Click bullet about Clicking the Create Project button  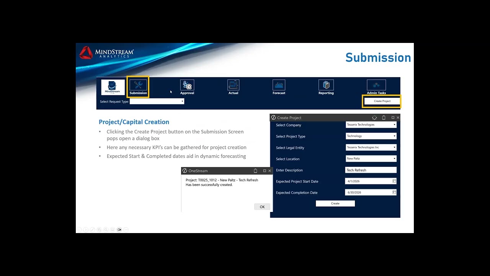[x=175, y=135]
